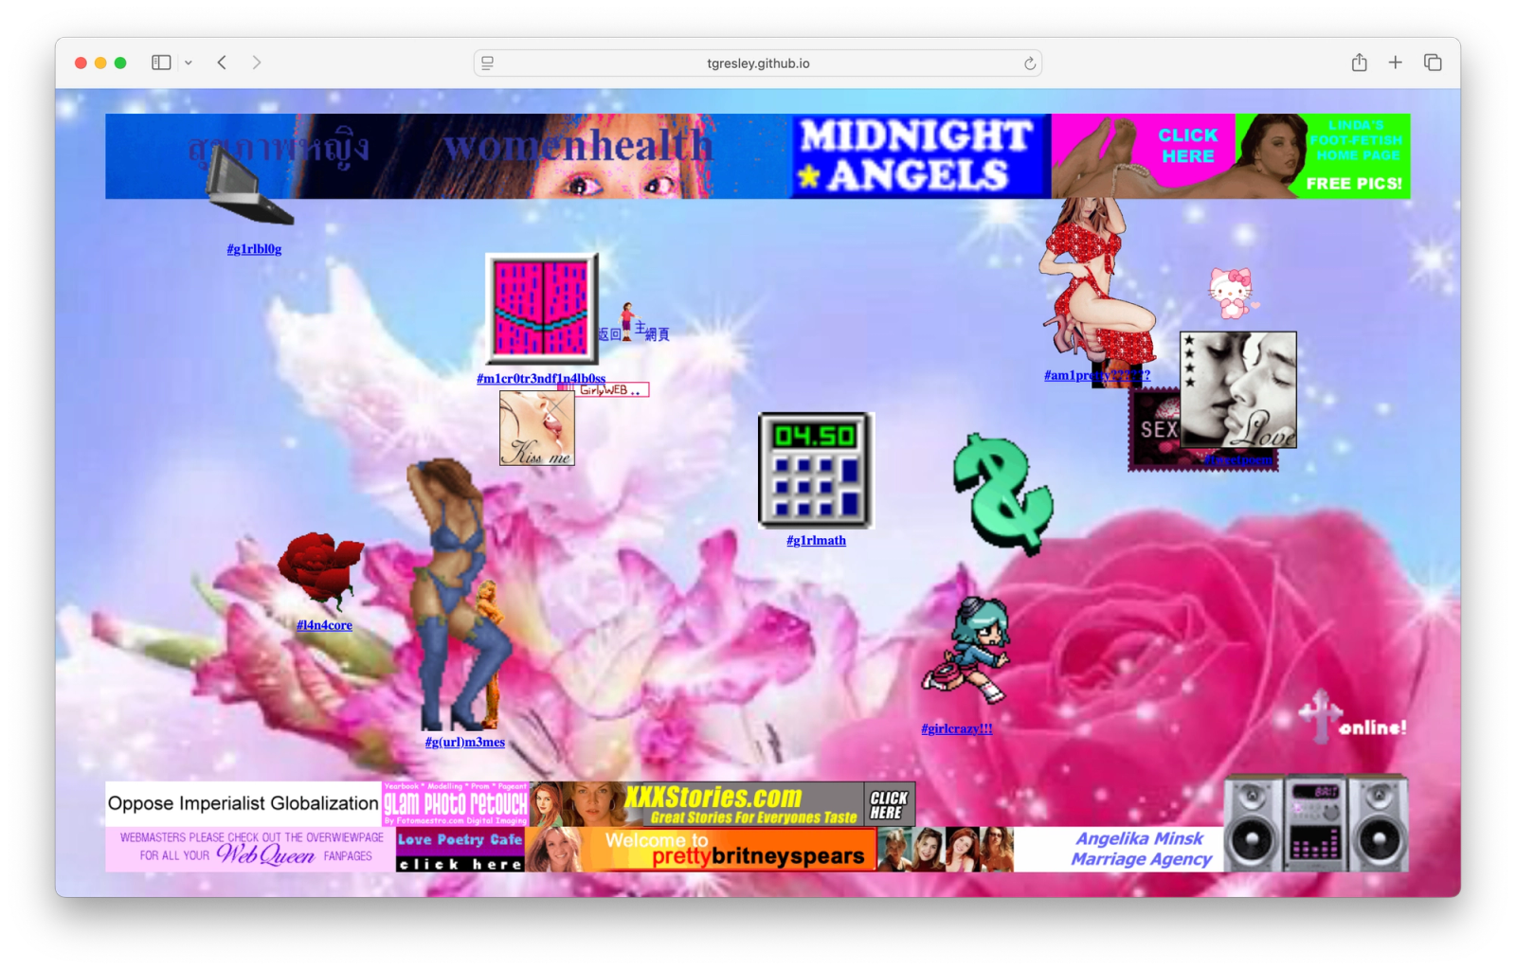
Task: Click the prettybritneyspears welcome banner
Action: click(701, 849)
